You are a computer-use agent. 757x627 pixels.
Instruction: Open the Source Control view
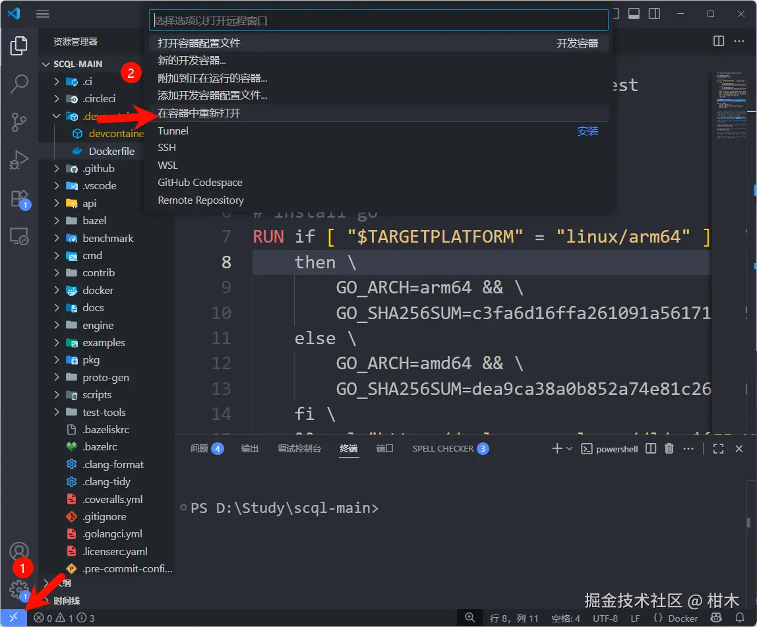click(19, 122)
